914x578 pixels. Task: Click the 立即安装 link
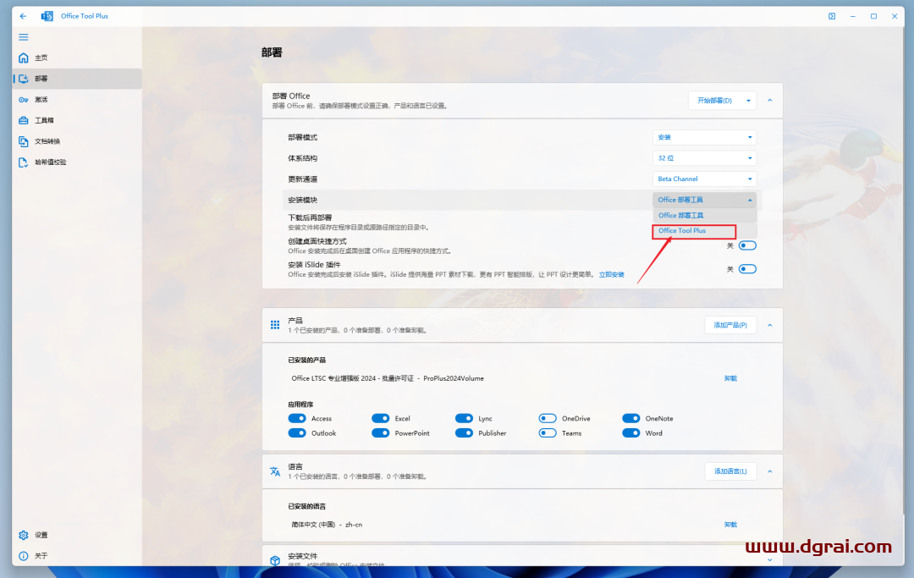612,275
